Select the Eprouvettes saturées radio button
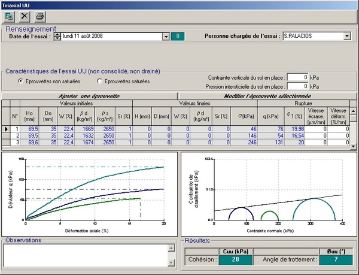Viewport: 359px width, 275px height. [100, 81]
